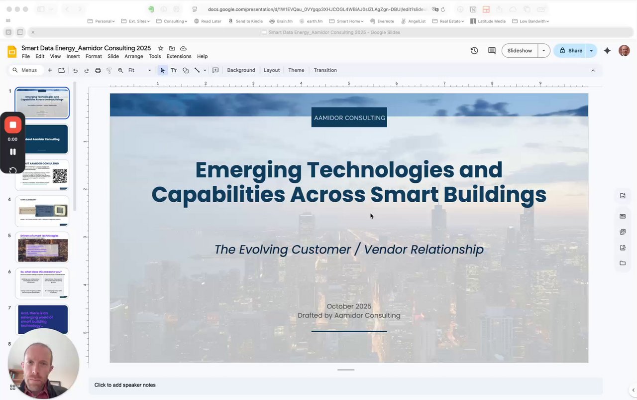
Task: Expand the Smart Home bookmarks folder
Action: coord(346,21)
